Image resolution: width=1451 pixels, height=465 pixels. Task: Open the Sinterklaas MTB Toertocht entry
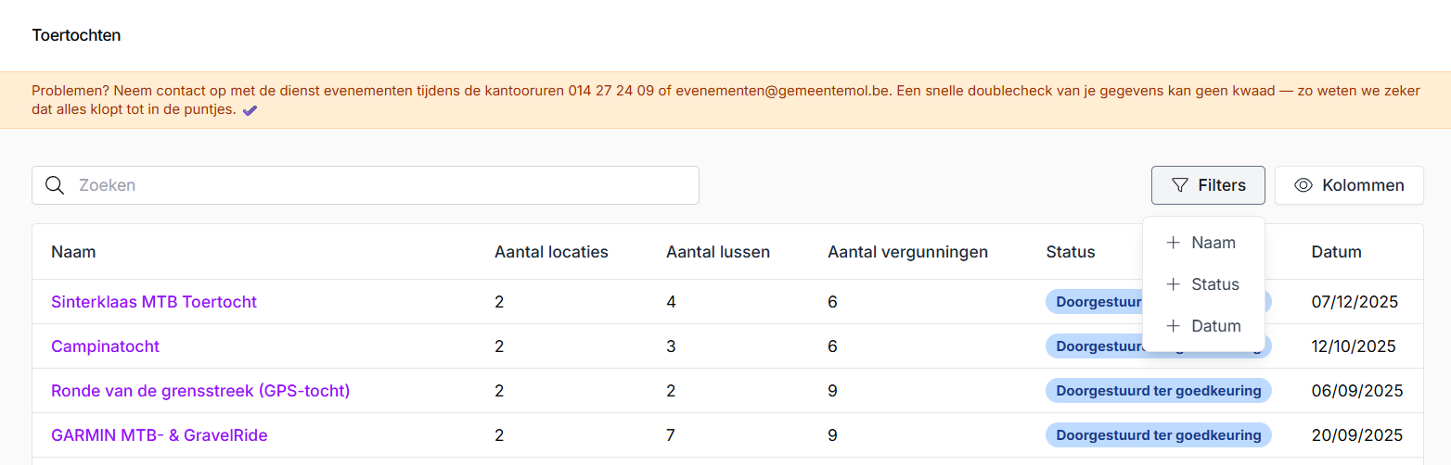[x=154, y=302]
